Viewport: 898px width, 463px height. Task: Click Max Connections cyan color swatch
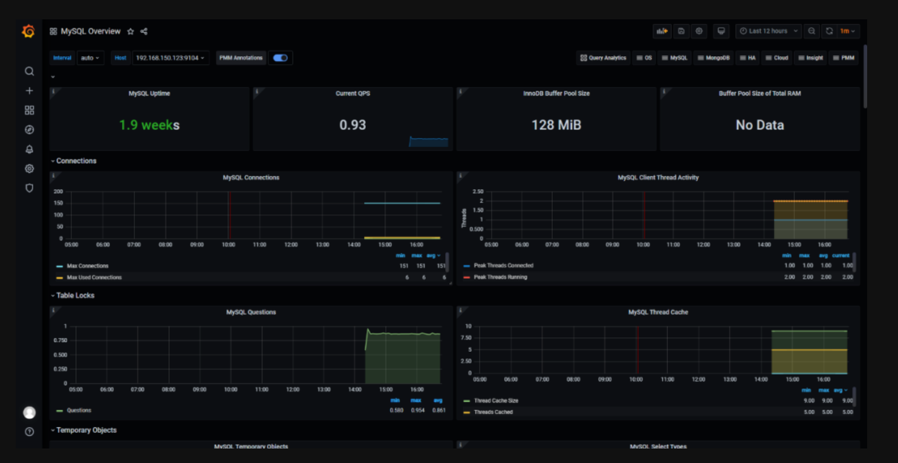tap(59, 266)
